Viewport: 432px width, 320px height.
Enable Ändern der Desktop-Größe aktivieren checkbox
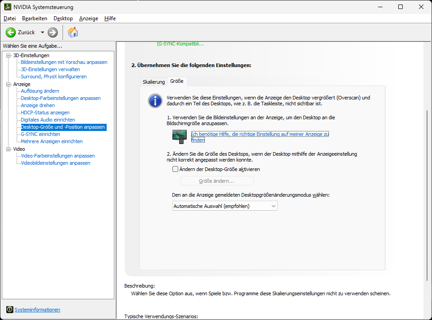[175, 169]
